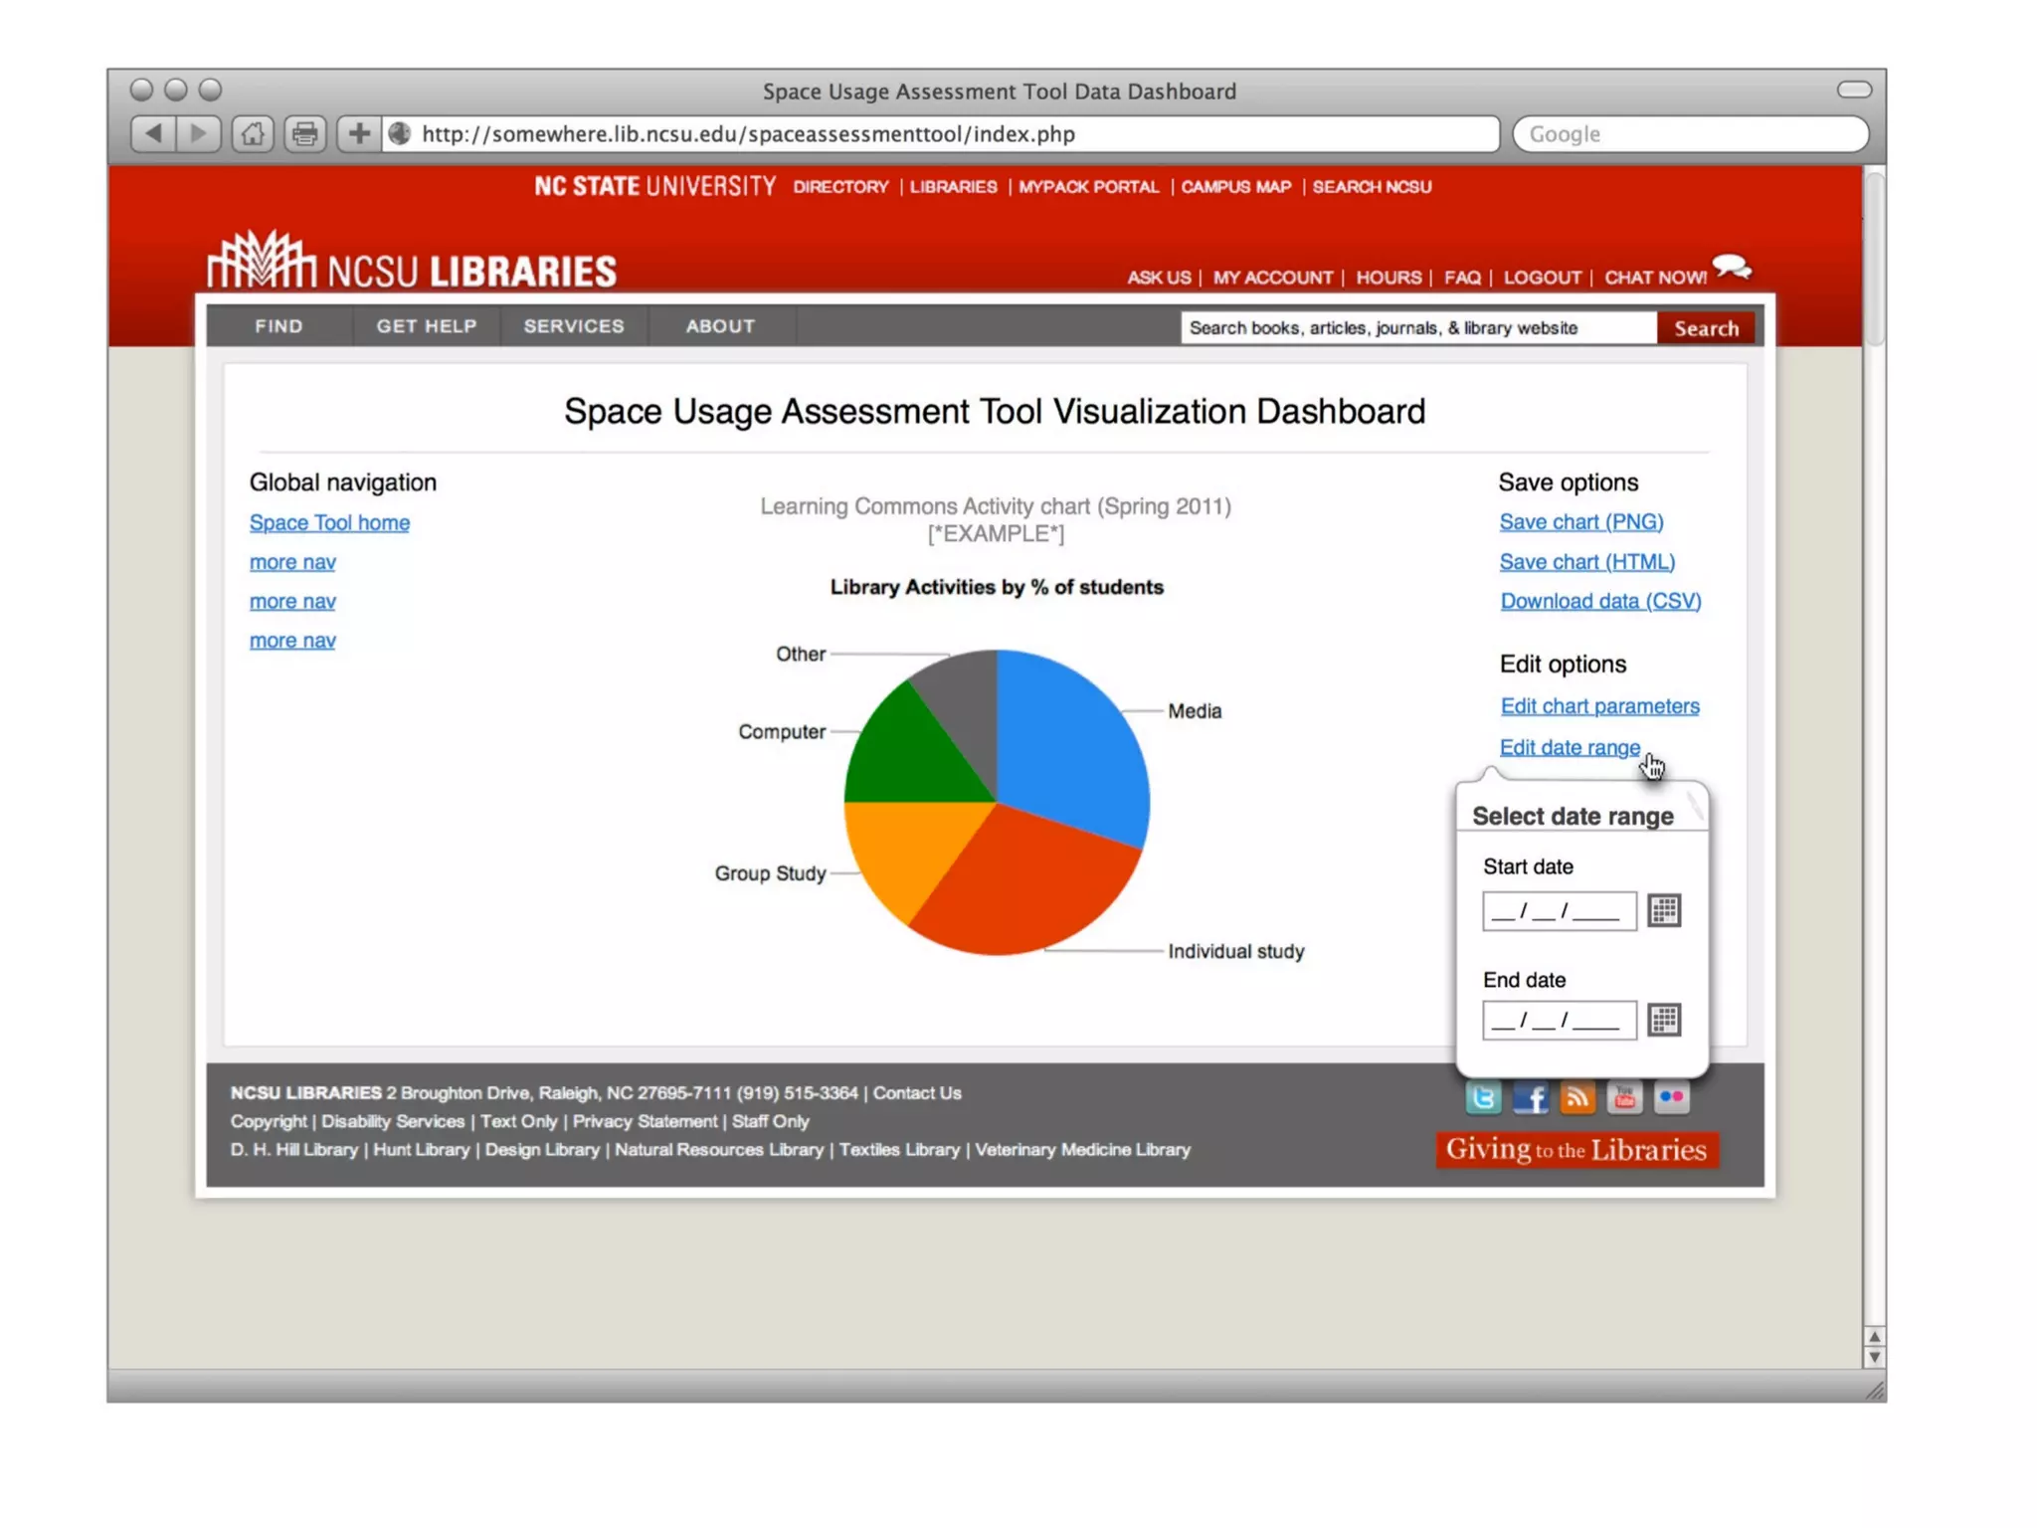Click the Edit chart parameters link
Image resolution: width=2037 pixels, height=1528 pixels.
click(x=1599, y=706)
